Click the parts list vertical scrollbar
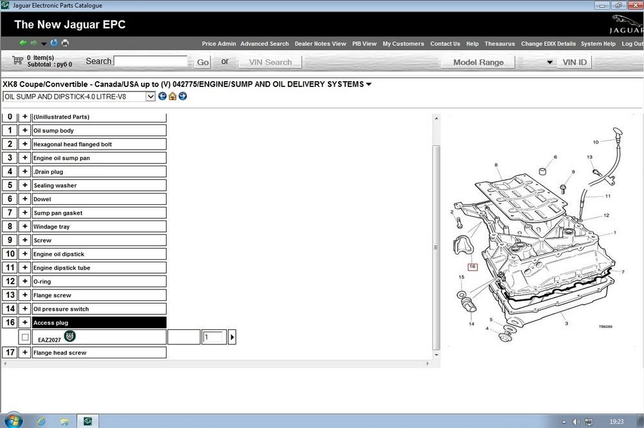 click(436, 245)
